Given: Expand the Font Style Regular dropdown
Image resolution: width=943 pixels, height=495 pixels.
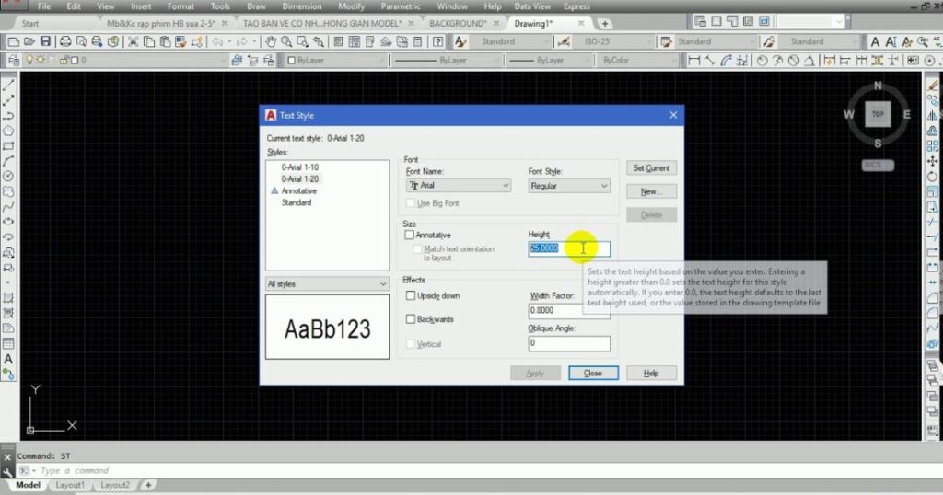Looking at the screenshot, I should click(569, 186).
